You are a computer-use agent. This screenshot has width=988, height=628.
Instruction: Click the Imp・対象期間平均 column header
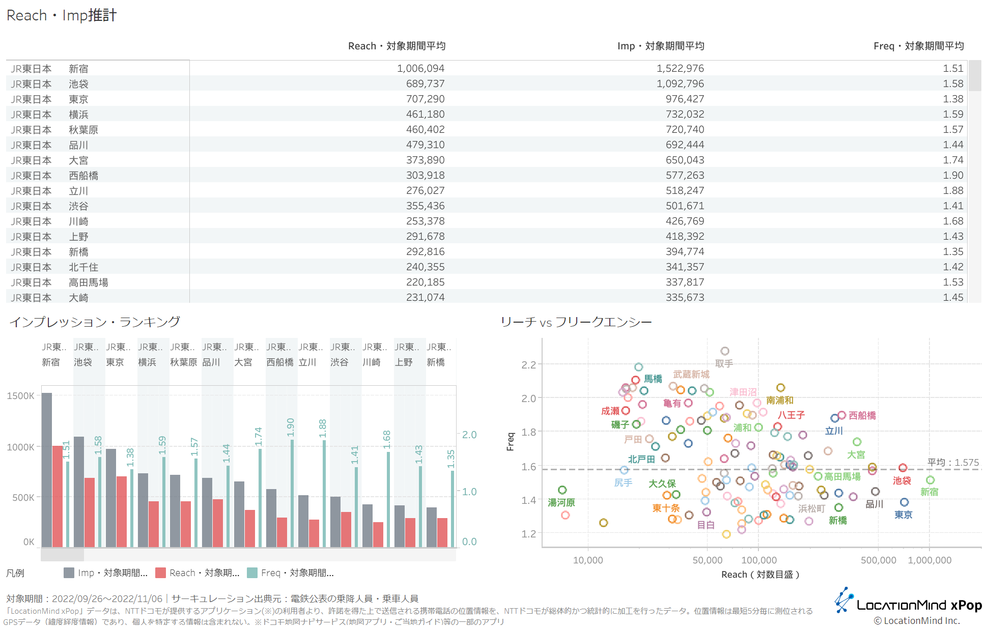pyautogui.click(x=660, y=46)
